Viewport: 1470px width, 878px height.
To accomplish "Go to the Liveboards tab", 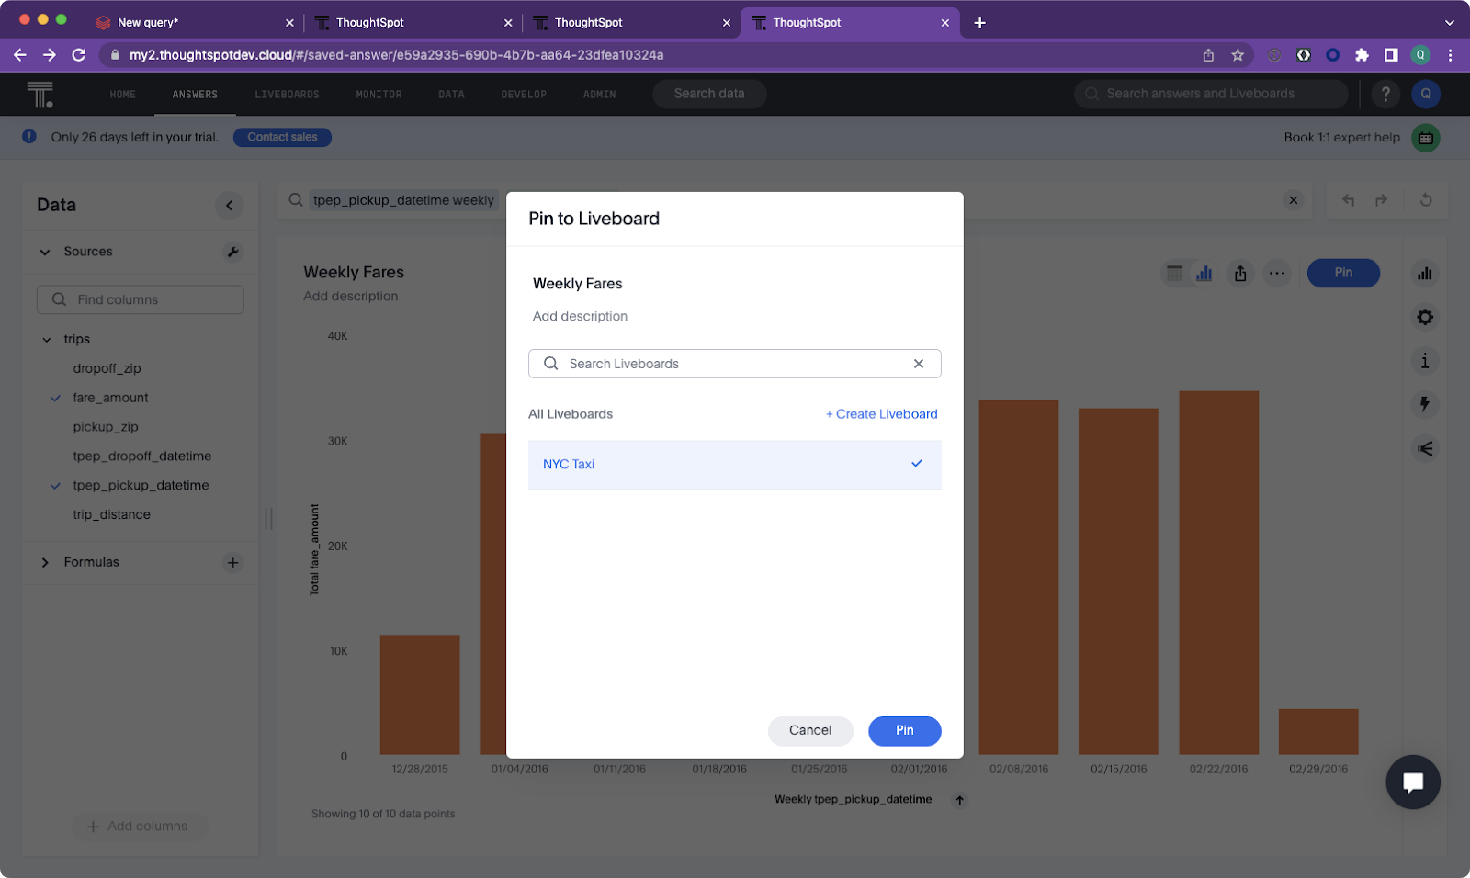I will click(x=287, y=95).
